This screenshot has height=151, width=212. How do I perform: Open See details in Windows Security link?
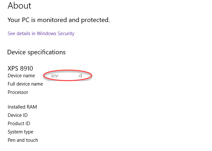[x=41, y=34]
